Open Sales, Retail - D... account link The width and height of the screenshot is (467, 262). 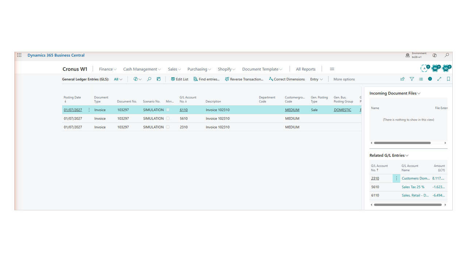tap(415, 195)
